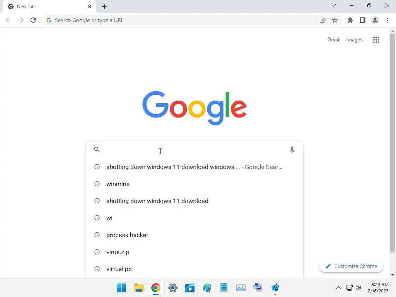Screen dimensions: 396x297
Task: Select the 'wi' suggestion
Action: tap(195, 218)
